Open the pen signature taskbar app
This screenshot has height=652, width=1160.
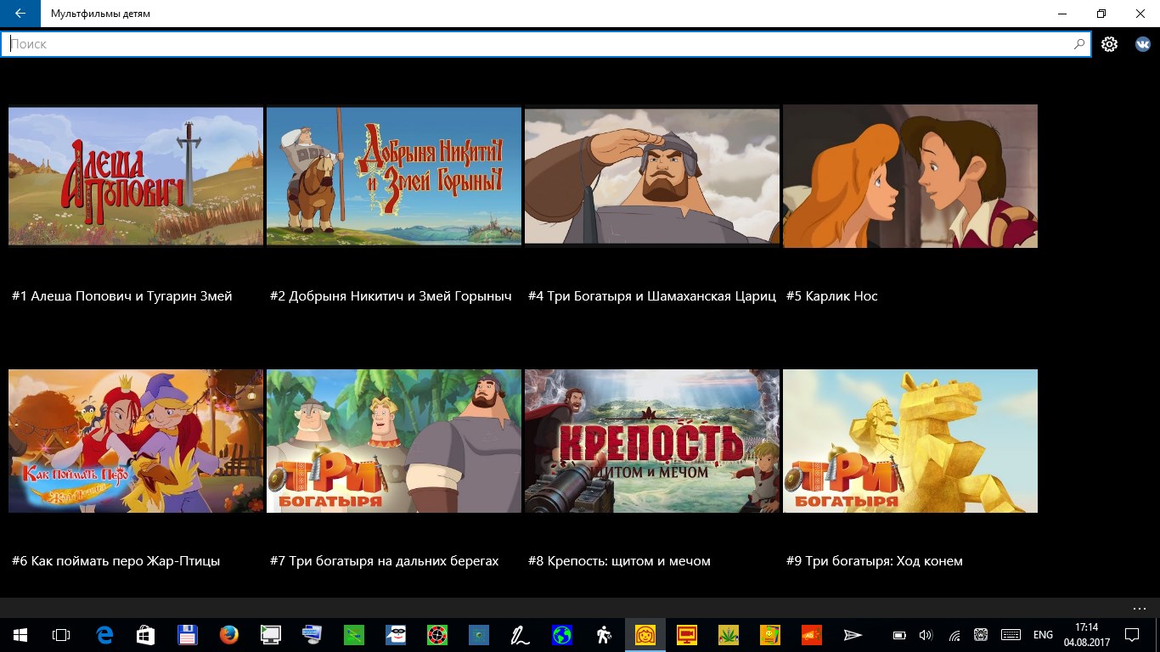[521, 635]
